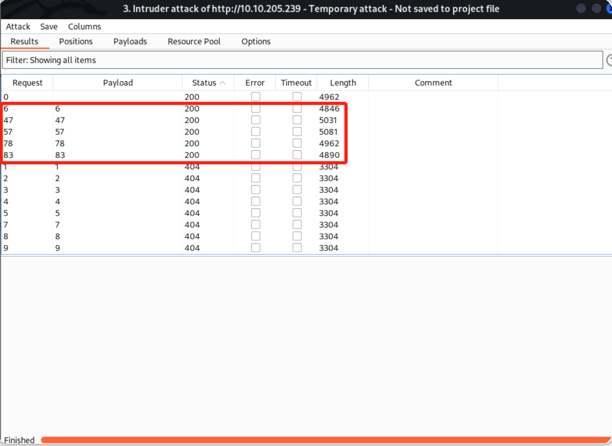This screenshot has width=612, height=446.
Task: Toggle Error checkbox for request 78
Action: point(256,143)
